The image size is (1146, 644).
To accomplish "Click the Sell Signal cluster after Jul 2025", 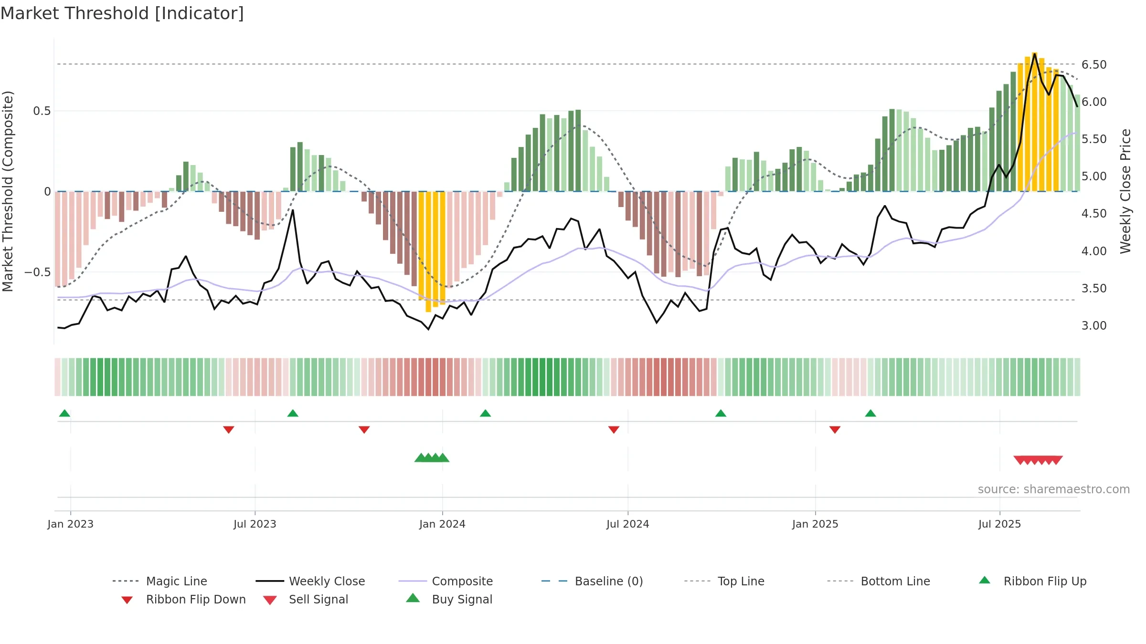I will point(1038,460).
